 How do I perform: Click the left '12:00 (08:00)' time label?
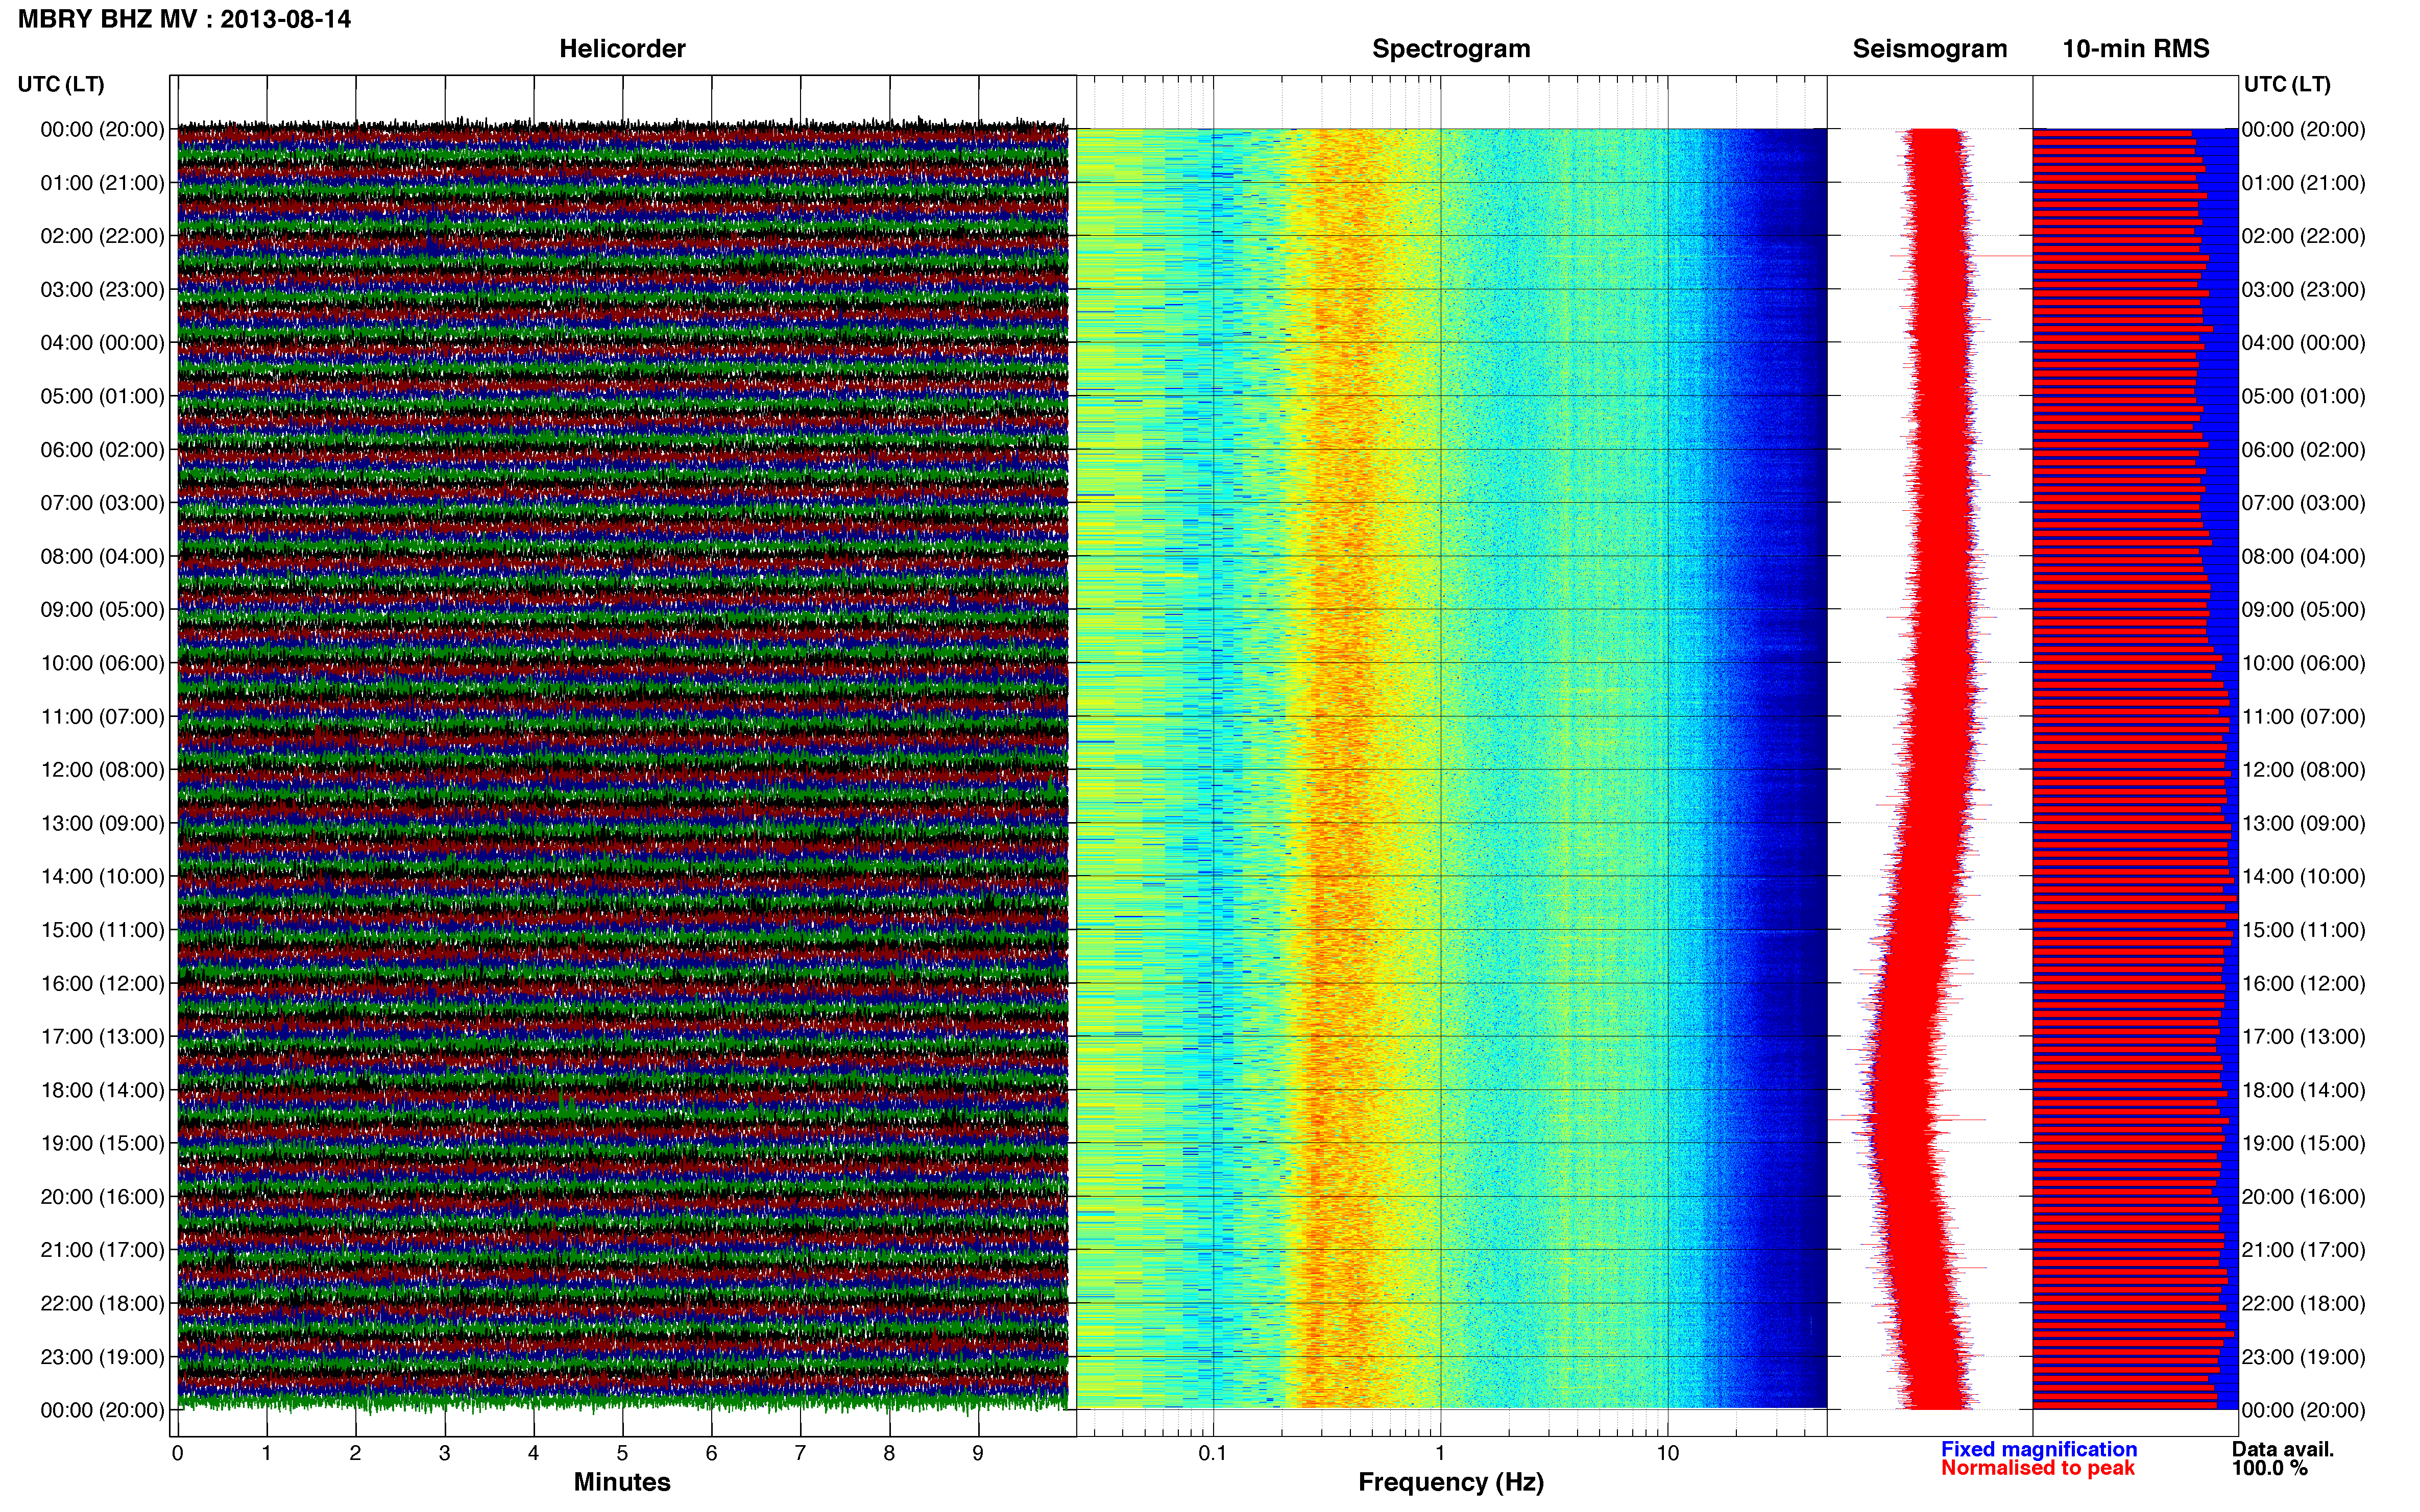(102, 770)
